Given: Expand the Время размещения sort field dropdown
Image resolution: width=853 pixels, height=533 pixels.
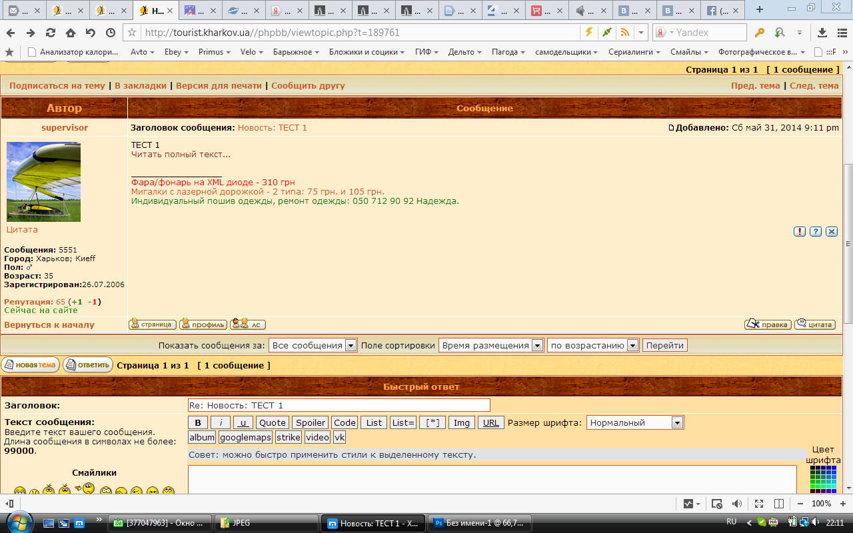Looking at the screenshot, I should (490, 345).
